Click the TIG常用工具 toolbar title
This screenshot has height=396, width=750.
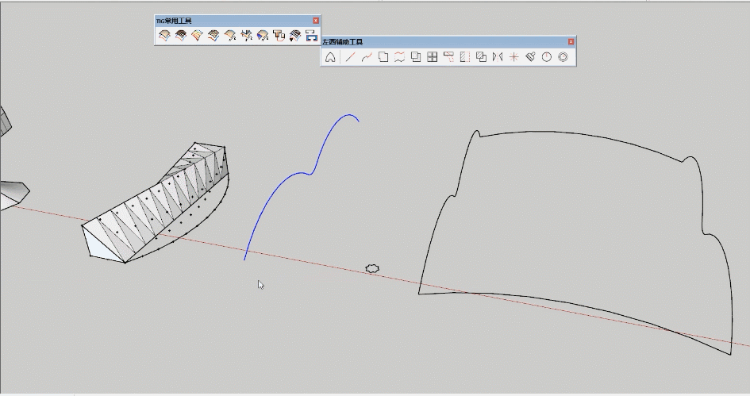[174, 21]
